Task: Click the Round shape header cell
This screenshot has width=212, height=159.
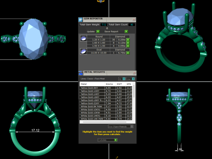Action: (x=99, y=37)
